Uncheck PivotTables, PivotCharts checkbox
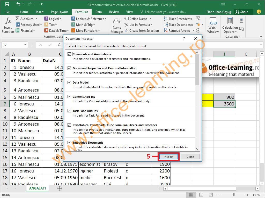The width and height of the screenshot is (265, 198). [x=69, y=125]
